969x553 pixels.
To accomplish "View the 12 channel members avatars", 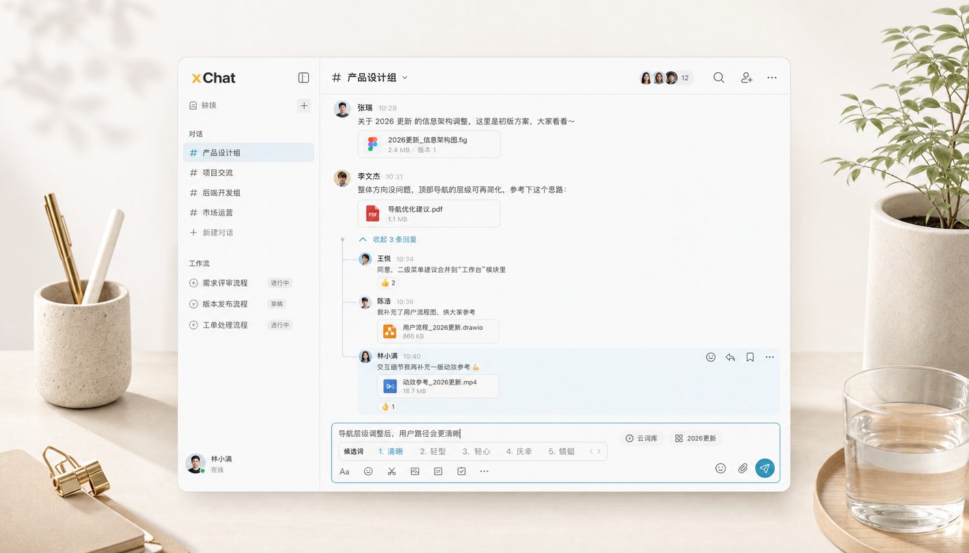I will [x=666, y=78].
